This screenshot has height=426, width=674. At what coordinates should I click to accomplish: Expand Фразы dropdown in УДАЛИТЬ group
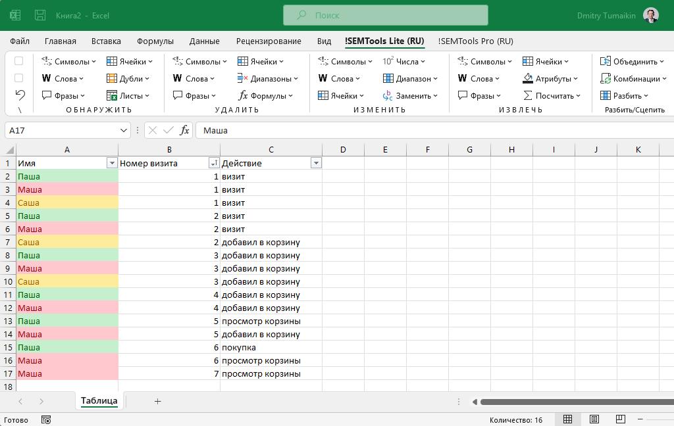coord(213,96)
